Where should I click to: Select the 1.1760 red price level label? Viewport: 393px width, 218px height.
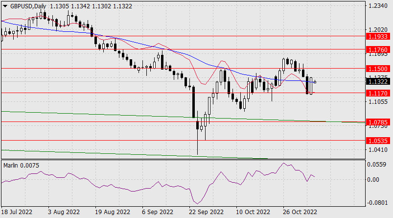tap(378, 49)
